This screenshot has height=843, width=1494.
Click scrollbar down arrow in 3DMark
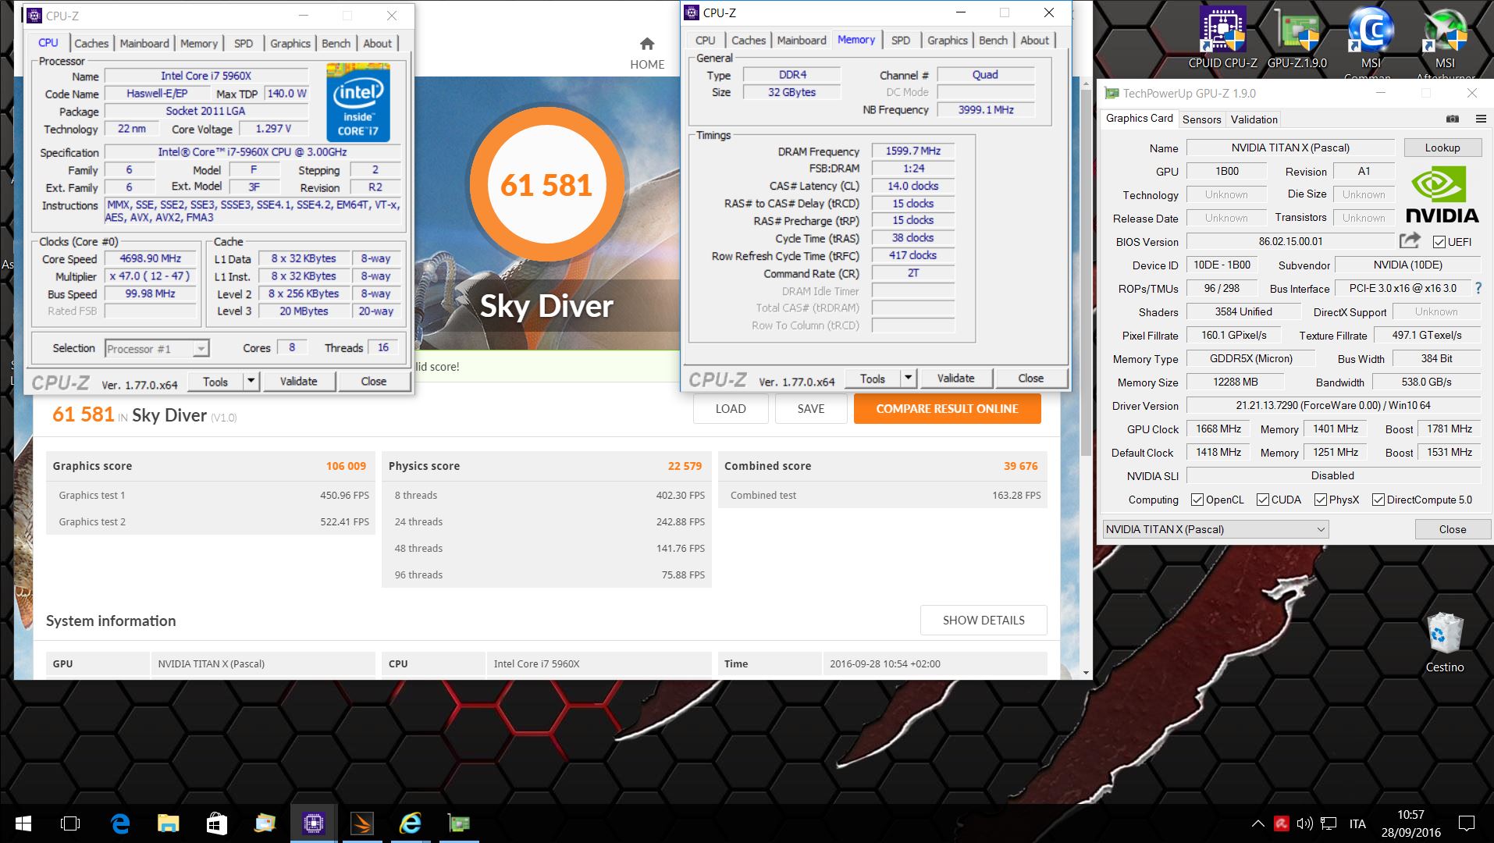(1085, 672)
